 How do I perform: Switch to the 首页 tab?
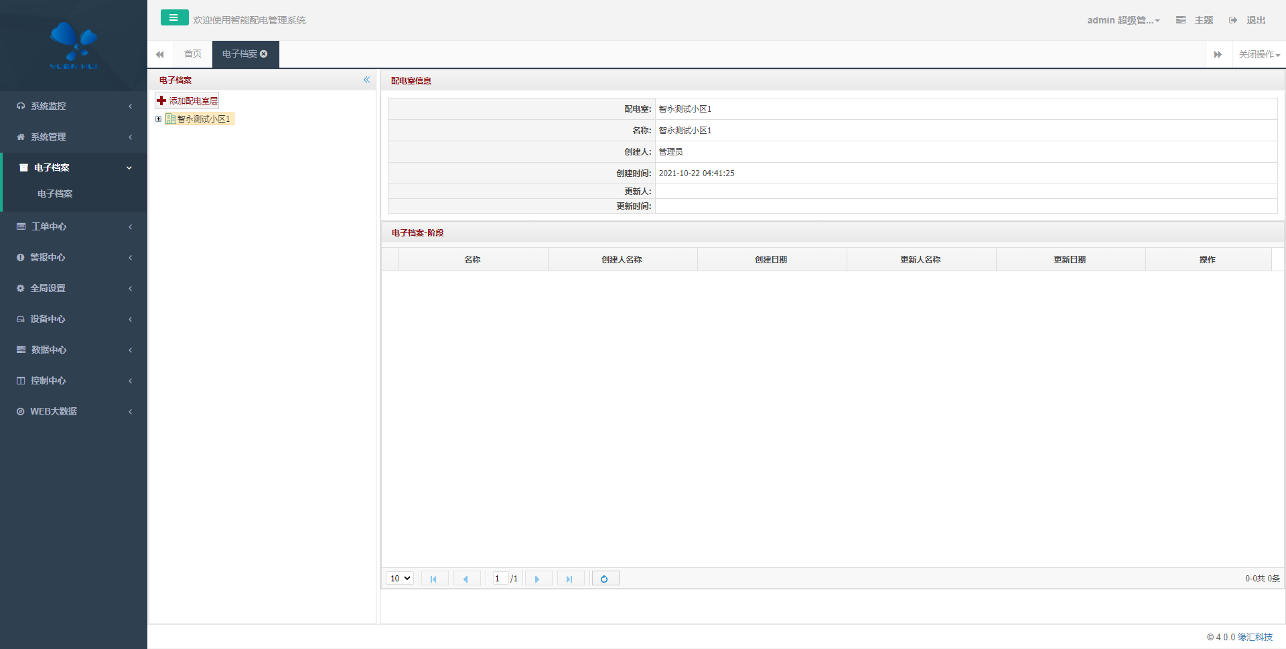[193, 54]
